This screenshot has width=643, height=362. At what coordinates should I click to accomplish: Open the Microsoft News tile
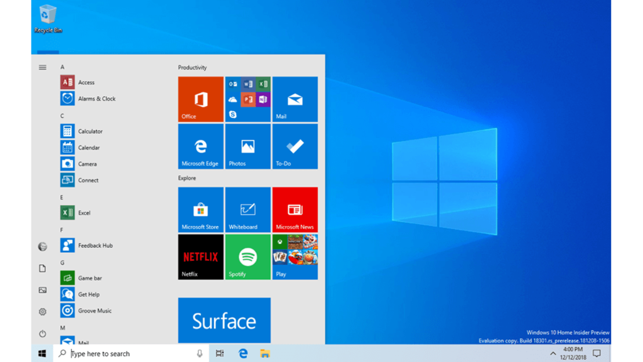tap(295, 210)
